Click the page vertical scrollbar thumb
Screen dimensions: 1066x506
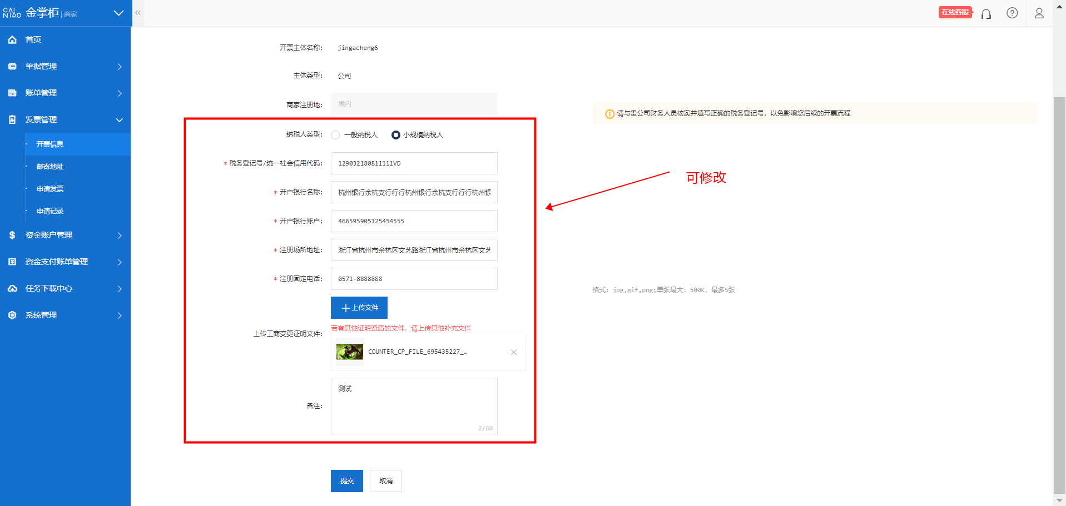(1059, 294)
